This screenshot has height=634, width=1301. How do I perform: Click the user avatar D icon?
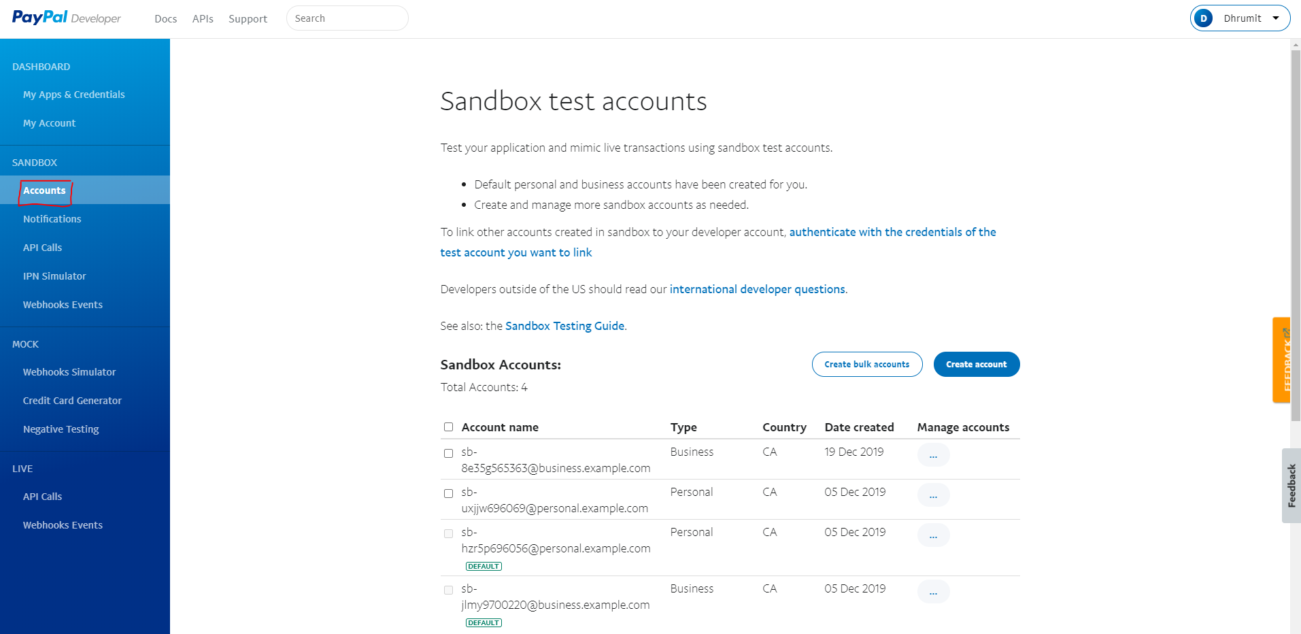(1204, 18)
